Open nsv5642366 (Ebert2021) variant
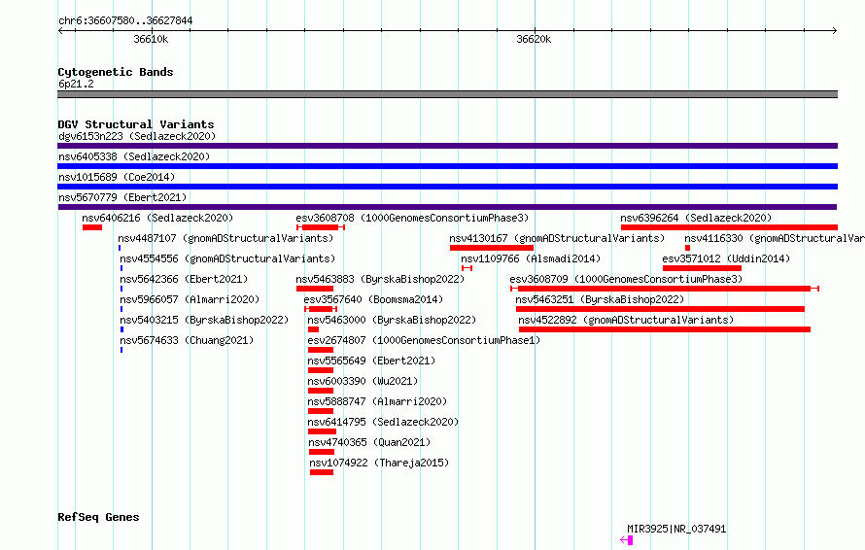 click(184, 279)
